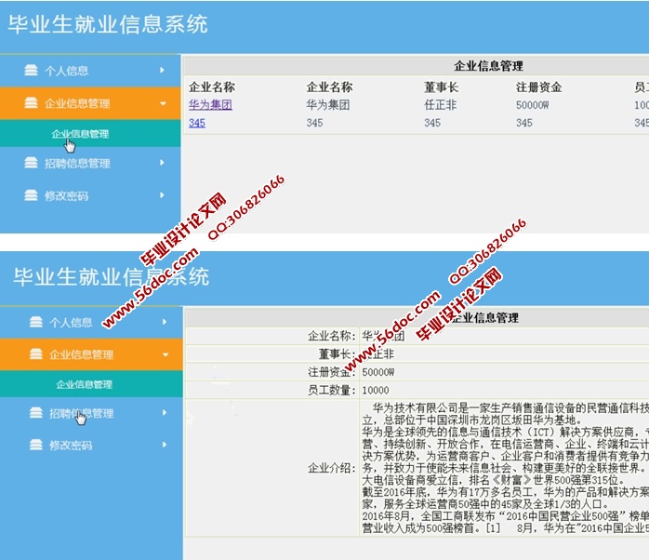Click the stack icon beside 修改密码 in bottom panel

(x=36, y=445)
